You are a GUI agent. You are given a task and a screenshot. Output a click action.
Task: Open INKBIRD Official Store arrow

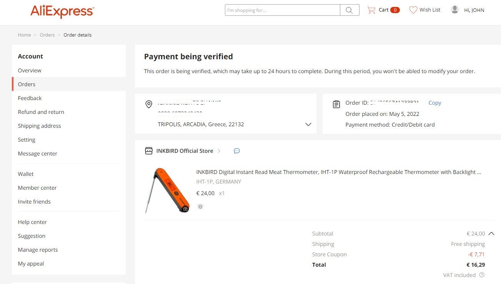219,151
